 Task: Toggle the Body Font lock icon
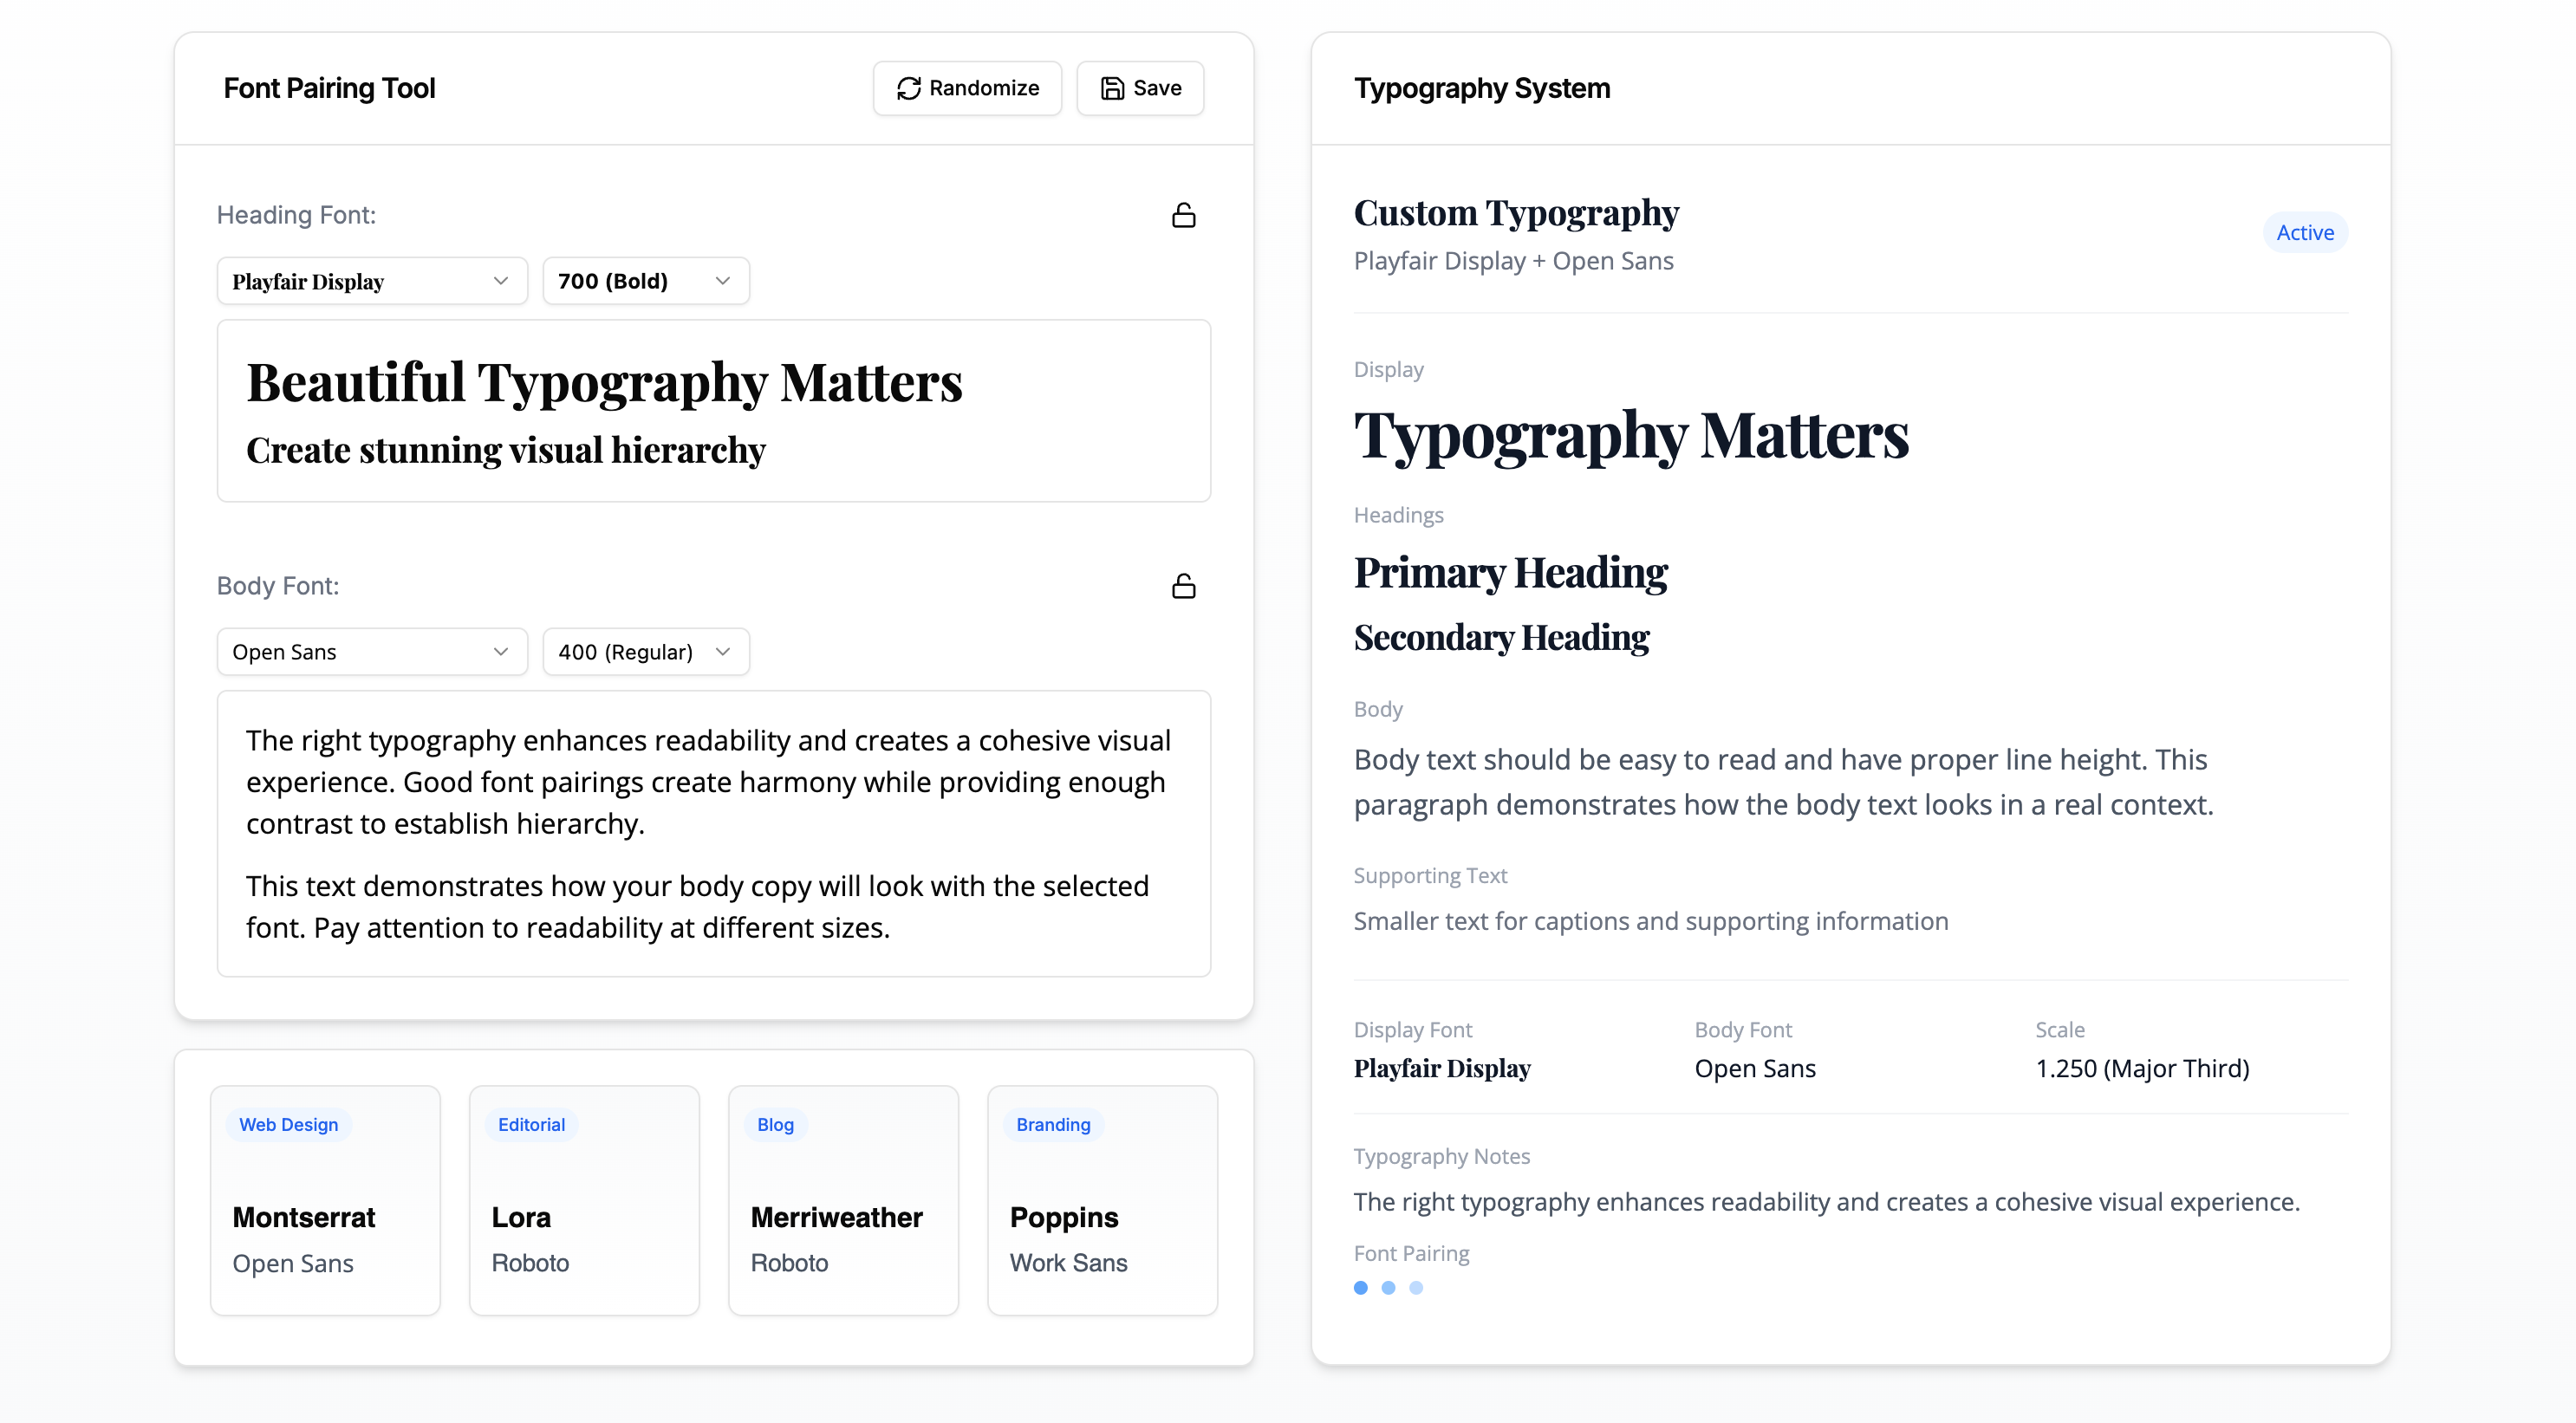(x=1183, y=586)
